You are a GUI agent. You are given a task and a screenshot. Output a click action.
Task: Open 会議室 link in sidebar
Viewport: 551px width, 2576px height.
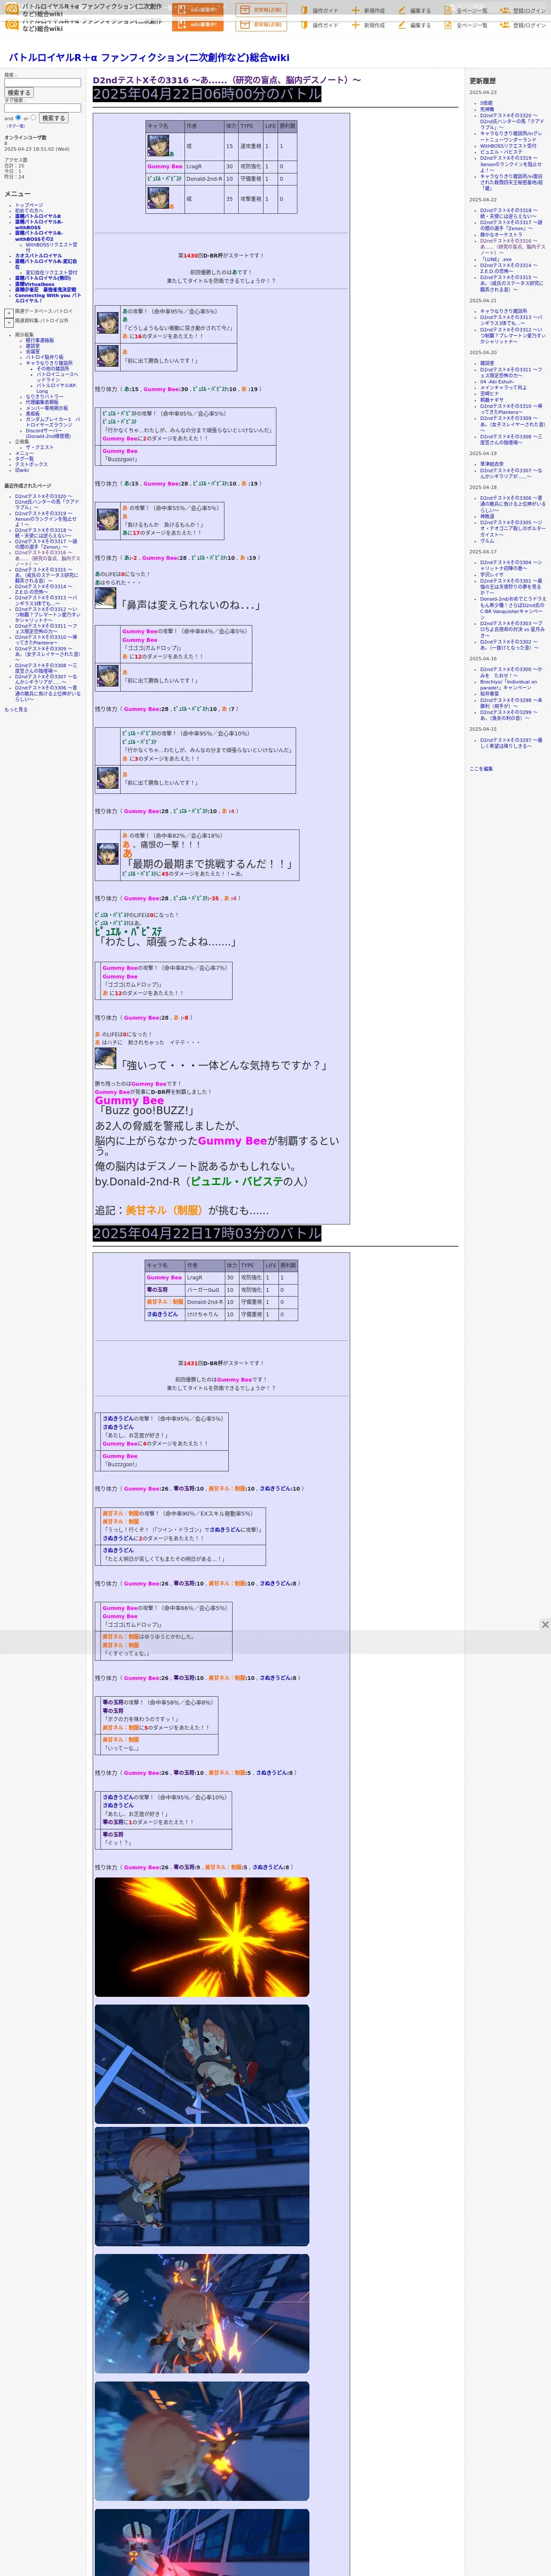pyautogui.click(x=33, y=352)
